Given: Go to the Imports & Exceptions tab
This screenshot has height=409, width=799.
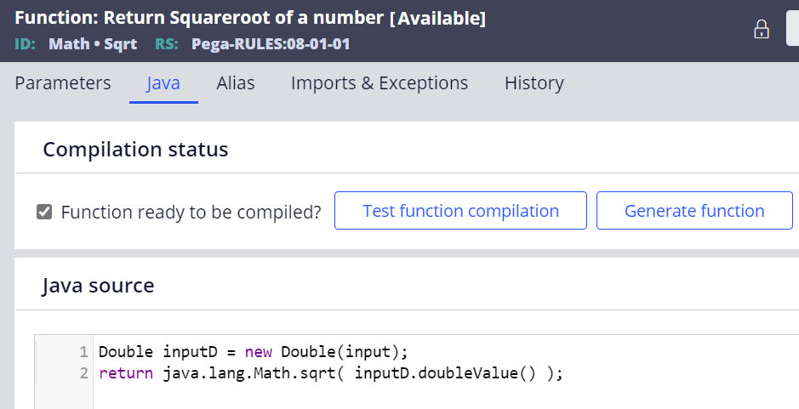Looking at the screenshot, I should pos(380,82).
